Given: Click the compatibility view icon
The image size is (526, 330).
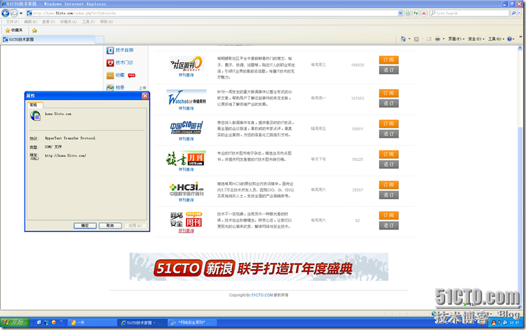Looking at the screenshot, I should pos(408,13).
